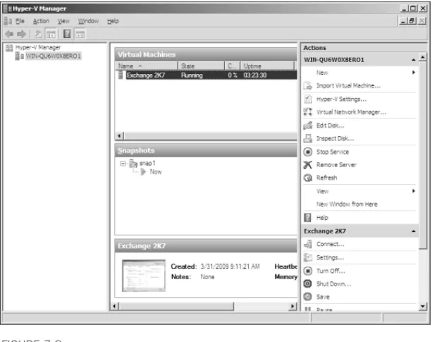
Task: Click the Running state cell
Action: point(192,75)
